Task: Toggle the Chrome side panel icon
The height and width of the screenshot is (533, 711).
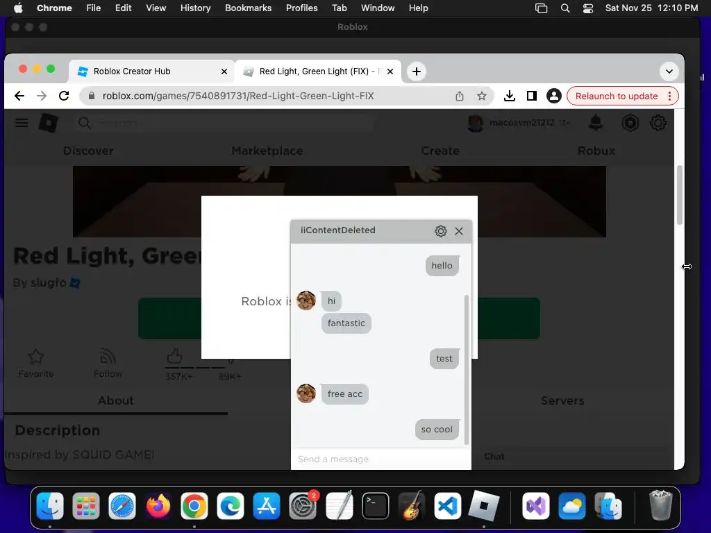Action: 531,96
